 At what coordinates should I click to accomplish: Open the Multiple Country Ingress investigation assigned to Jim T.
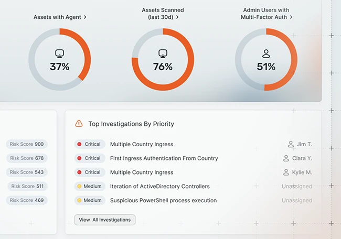tap(142, 144)
